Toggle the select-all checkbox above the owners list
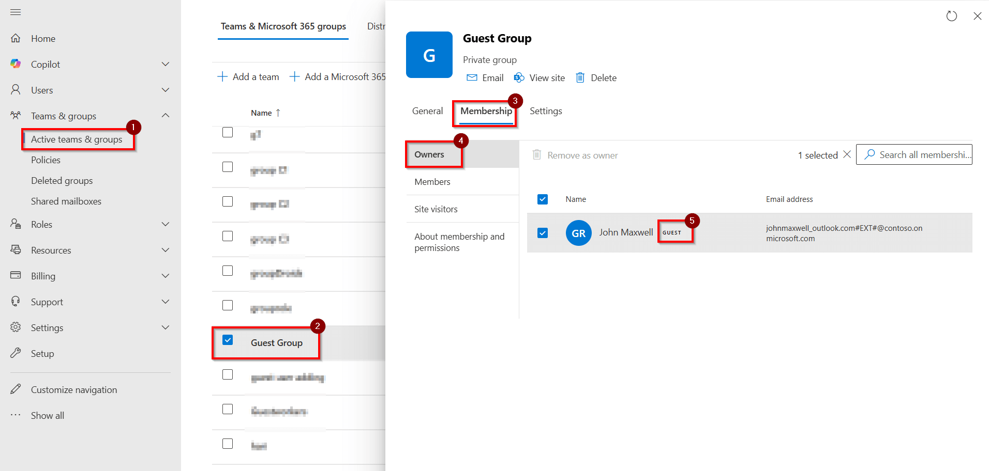Image resolution: width=989 pixels, height=471 pixels. (x=542, y=199)
